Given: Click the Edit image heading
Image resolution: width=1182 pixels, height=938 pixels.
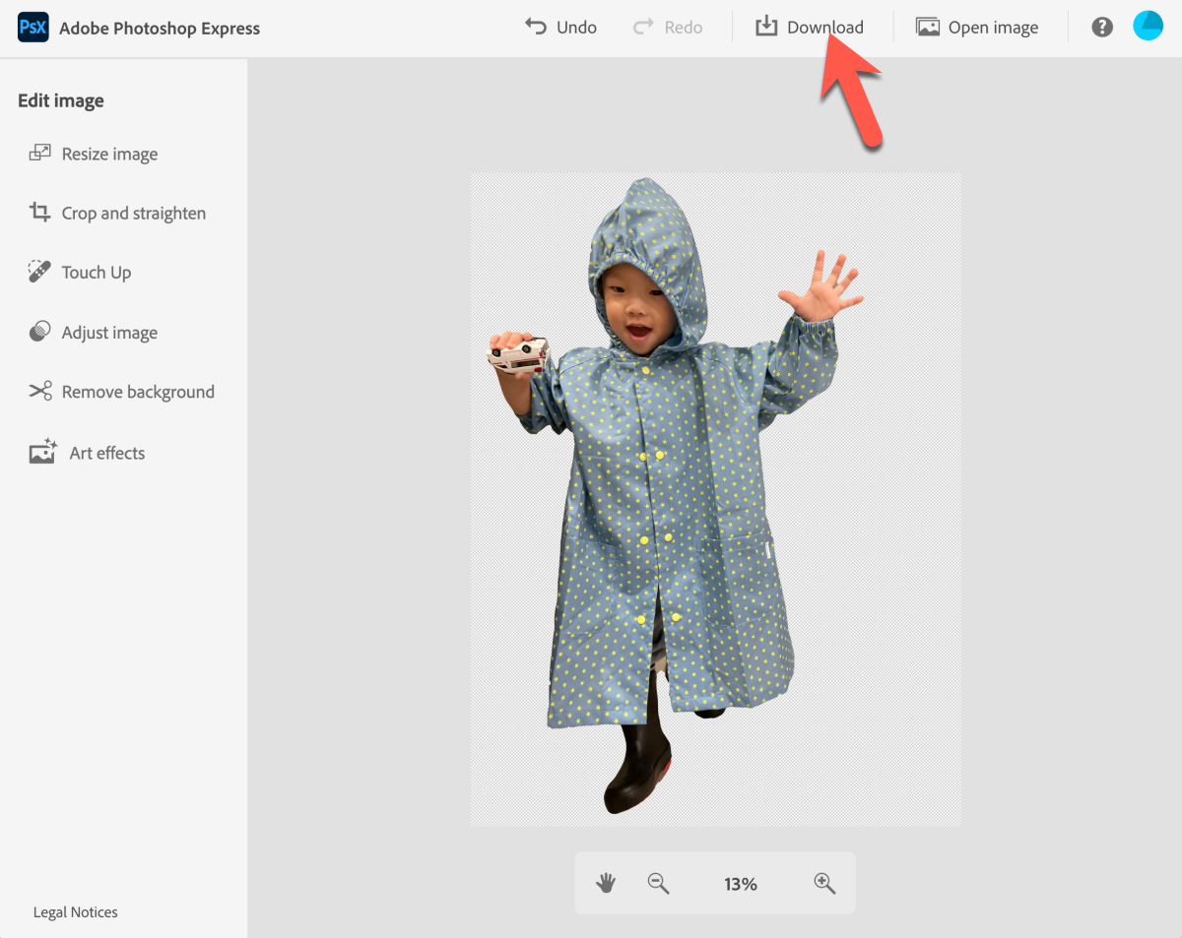Looking at the screenshot, I should point(61,100).
